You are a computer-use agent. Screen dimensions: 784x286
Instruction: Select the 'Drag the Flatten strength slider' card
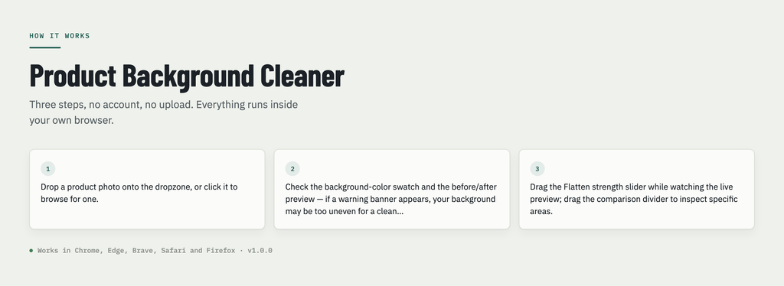click(x=636, y=189)
